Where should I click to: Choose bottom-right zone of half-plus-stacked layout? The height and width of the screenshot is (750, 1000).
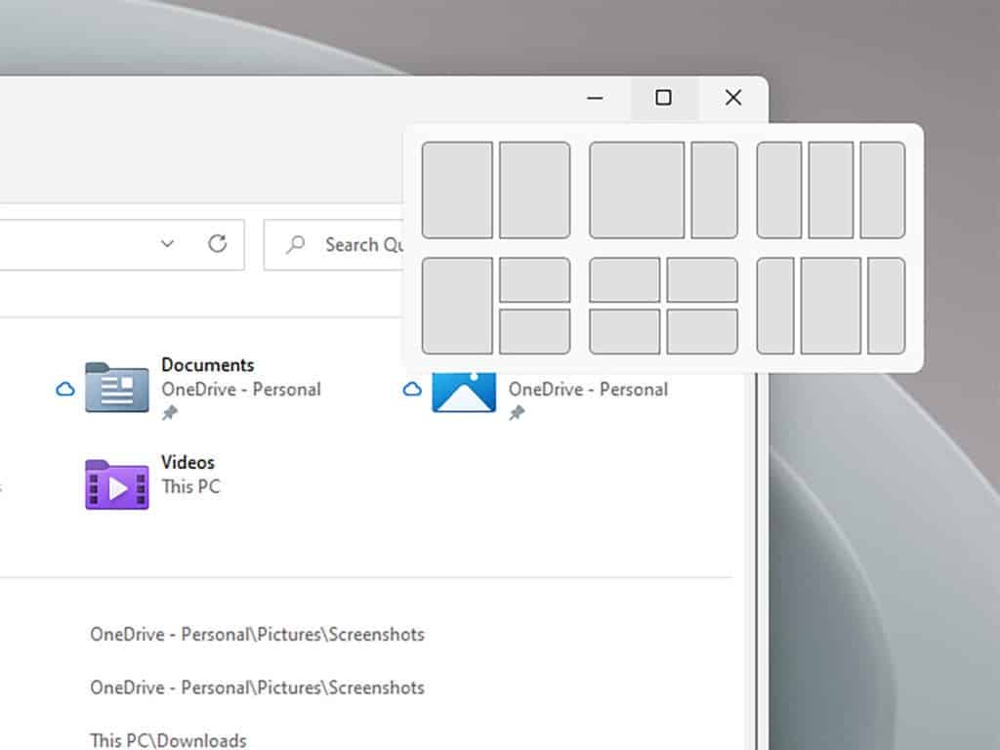click(534, 331)
